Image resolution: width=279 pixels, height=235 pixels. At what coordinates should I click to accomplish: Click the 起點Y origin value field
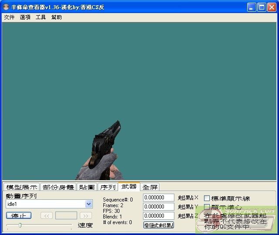tap(159, 207)
